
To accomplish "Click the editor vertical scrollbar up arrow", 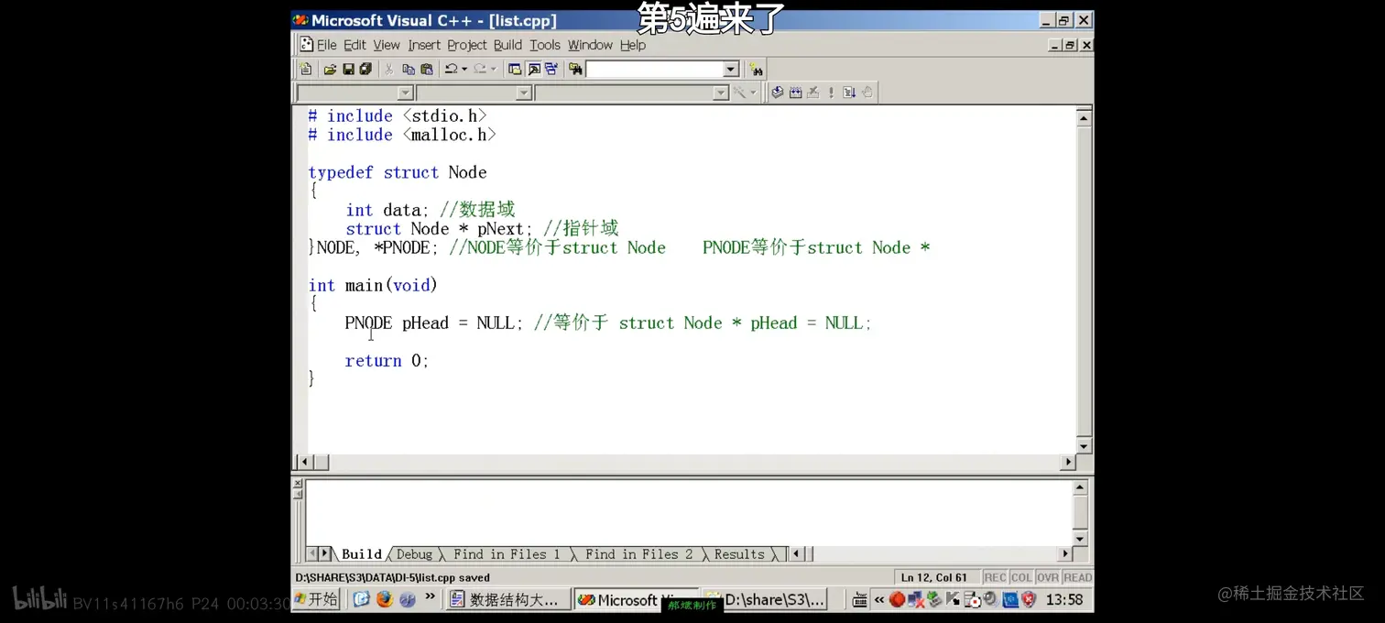I will coord(1084,117).
